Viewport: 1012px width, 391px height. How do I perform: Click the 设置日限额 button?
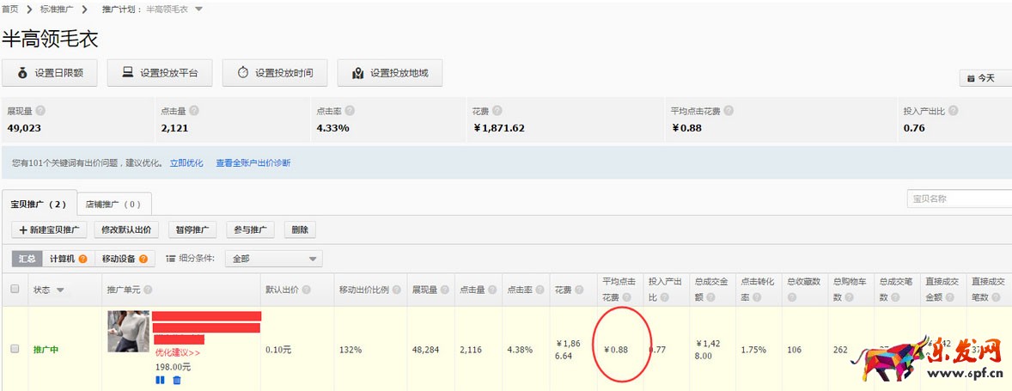[x=49, y=73]
